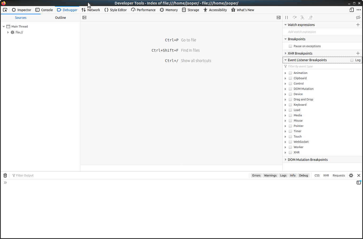
Task: Check the DOM Mutation event checkbox
Action: point(290,89)
